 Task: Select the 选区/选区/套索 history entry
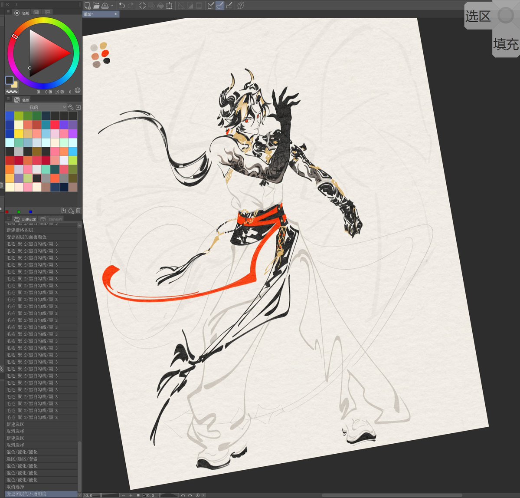pos(42,459)
